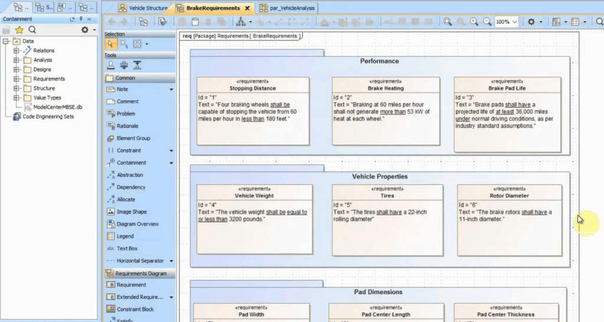
Task: Select the Brake Pad Life requirement
Action: click(x=507, y=114)
